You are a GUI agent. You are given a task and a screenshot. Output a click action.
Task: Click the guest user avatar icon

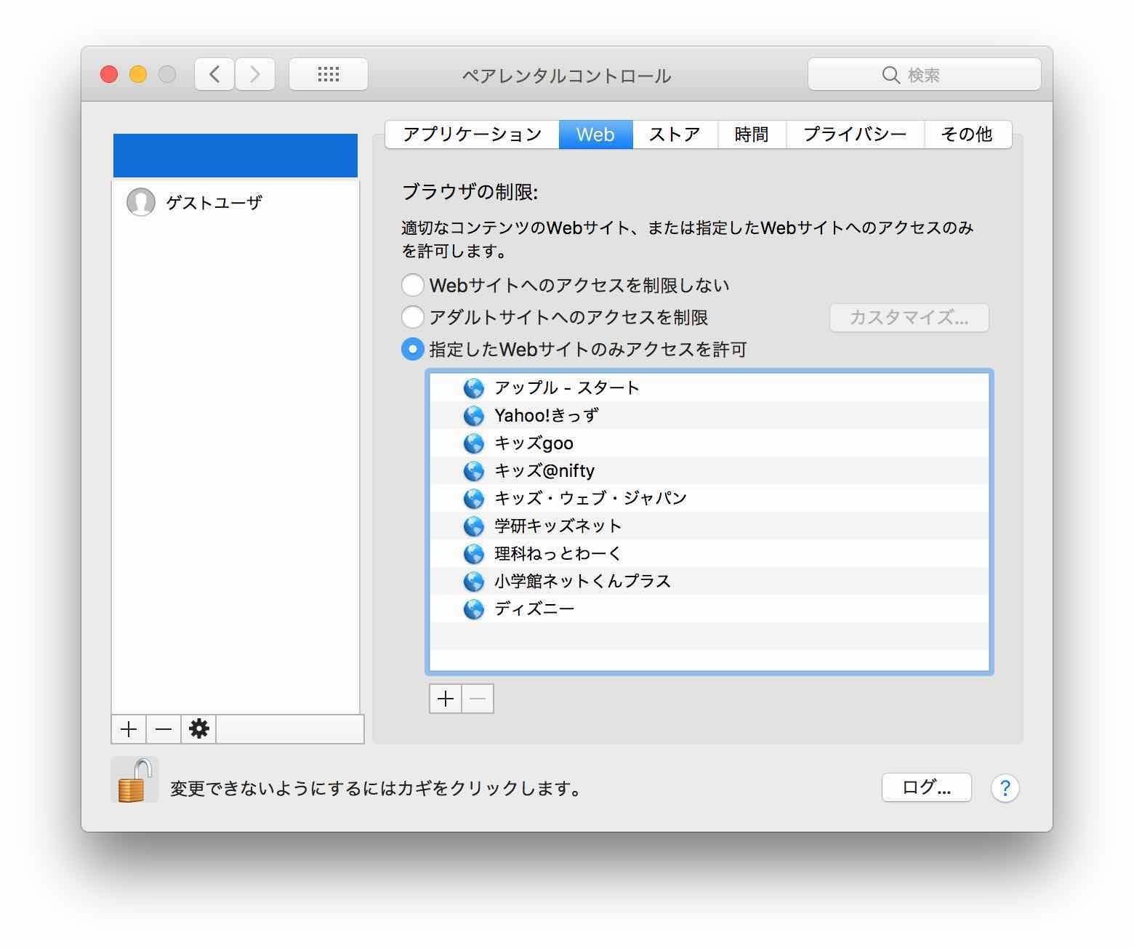(x=140, y=202)
